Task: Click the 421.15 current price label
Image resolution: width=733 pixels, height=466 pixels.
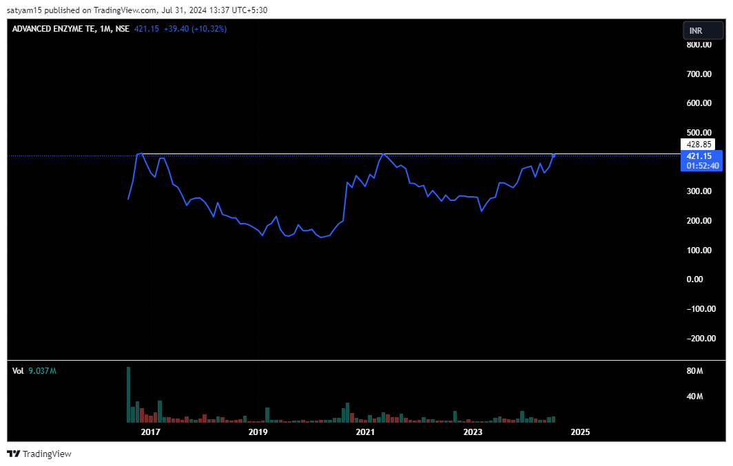Action: tap(699, 156)
